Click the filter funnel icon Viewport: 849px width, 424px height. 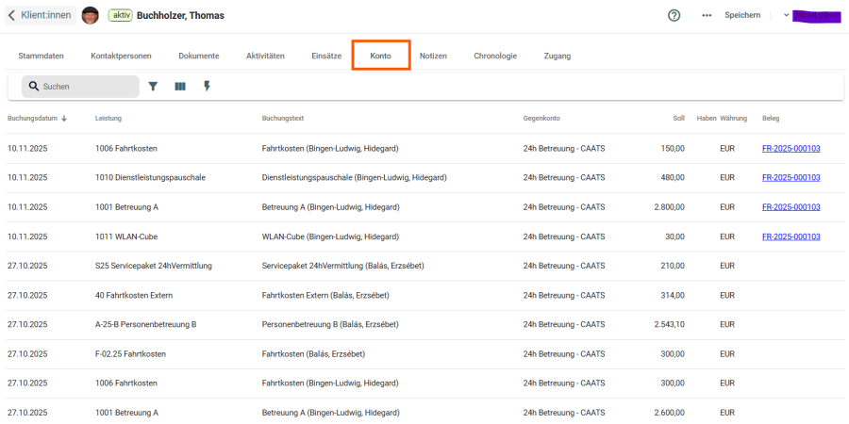pyautogui.click(x=153, y=87)
